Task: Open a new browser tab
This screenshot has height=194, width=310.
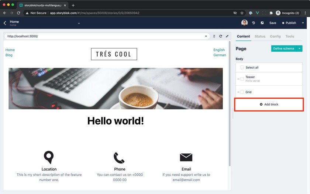Action: pos(73,5)
